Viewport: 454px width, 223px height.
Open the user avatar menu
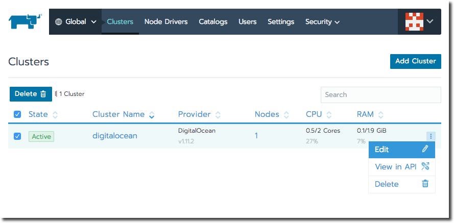point(414,22)
